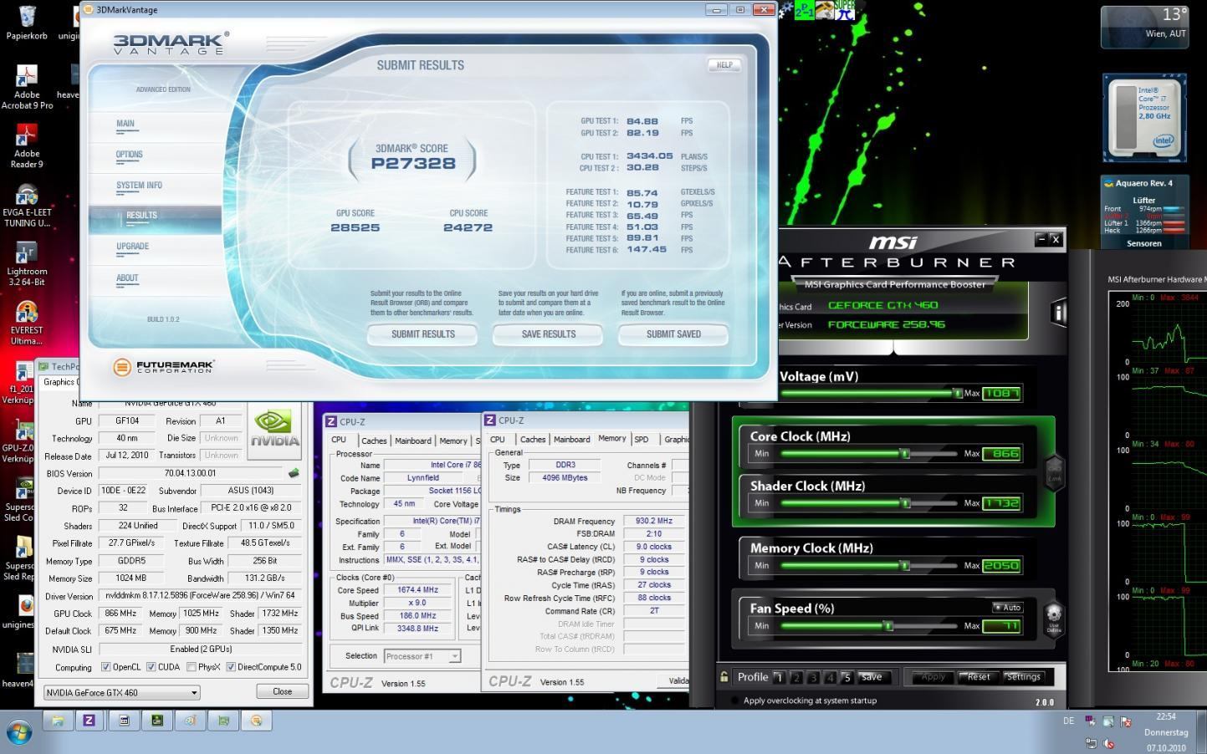The height and width of the screenshot is (754, 1207).
Task: Switch to the 3DMark Vantage taskbar button
Action: coord(256,720)
